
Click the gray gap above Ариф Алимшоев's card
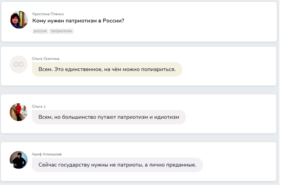point(139,138)
